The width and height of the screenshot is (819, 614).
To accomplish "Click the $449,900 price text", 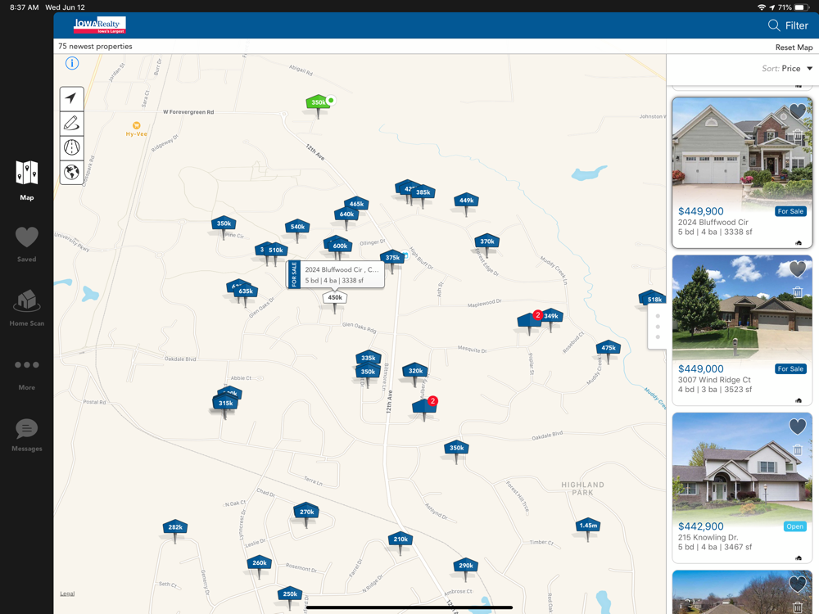I will coord(701,211).
